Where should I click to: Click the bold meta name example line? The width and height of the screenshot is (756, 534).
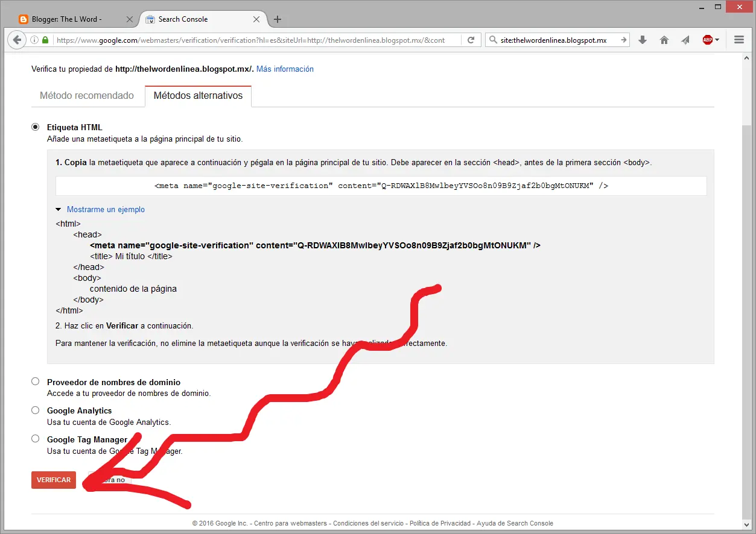click(x=315, y=245)
